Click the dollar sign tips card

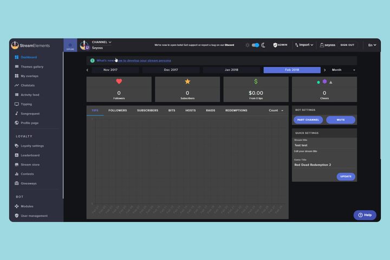256,89
